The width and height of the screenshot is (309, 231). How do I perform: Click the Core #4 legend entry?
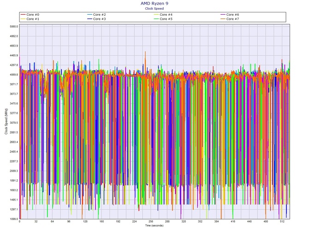(x=163, y=15)
